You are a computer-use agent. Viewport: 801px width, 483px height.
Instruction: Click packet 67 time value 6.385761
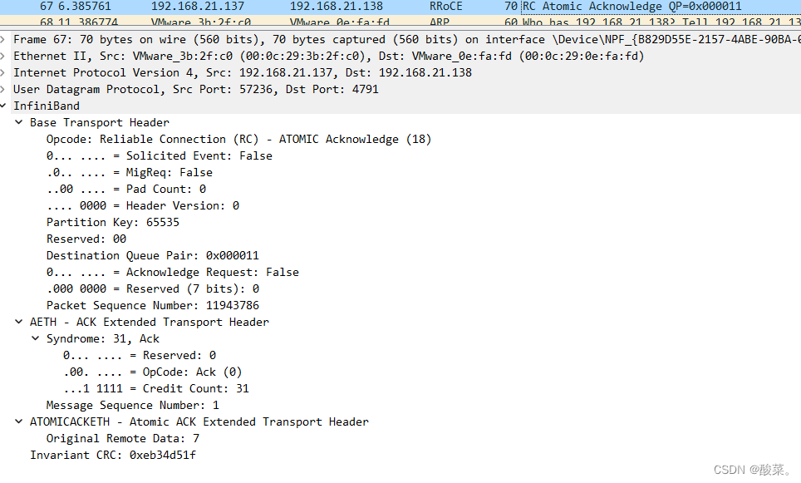84,7
